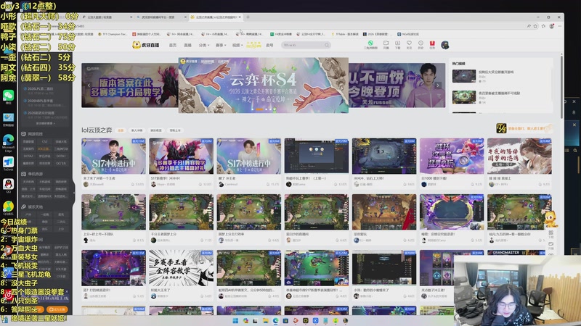The image size is (581, 326).
Task: Click the green circular header icon
Action: click(x=370, y=43)
